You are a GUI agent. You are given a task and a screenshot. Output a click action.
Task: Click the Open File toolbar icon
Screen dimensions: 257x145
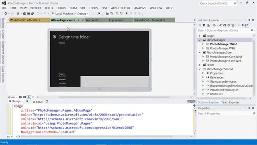tap(24, 13)
